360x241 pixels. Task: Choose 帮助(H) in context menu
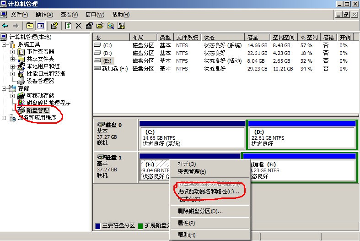210,235
